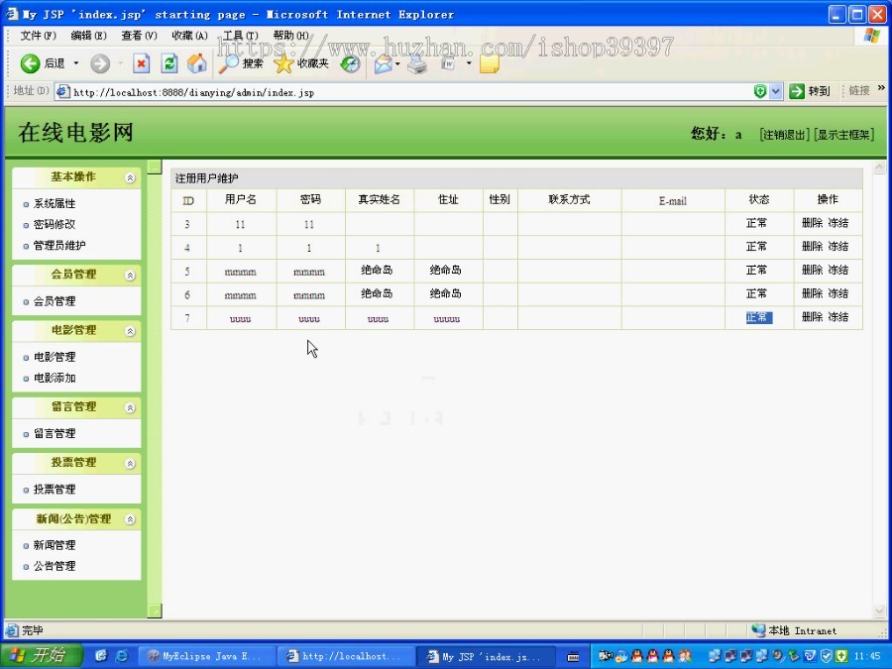Click the green shield icon in address bar
The height and width of the screenshot is (669, 892).
760,91
